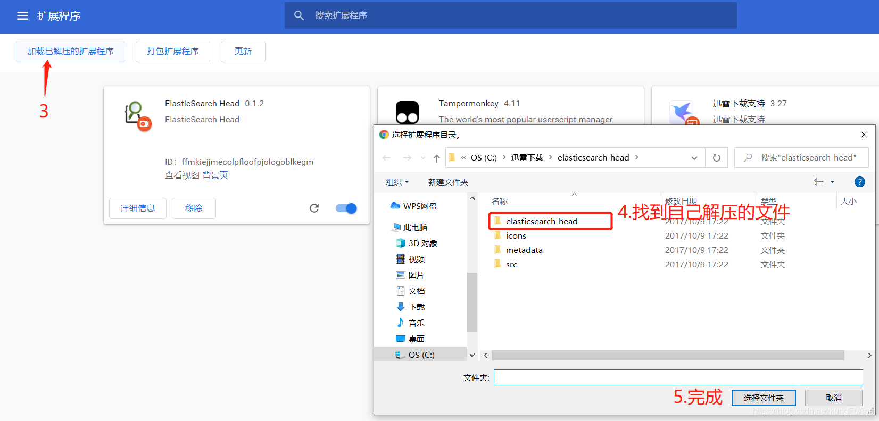Select 此电脑 in navigation pane
Screen dimensions: 879x421
pyautogui.click(x=409, y=228)
